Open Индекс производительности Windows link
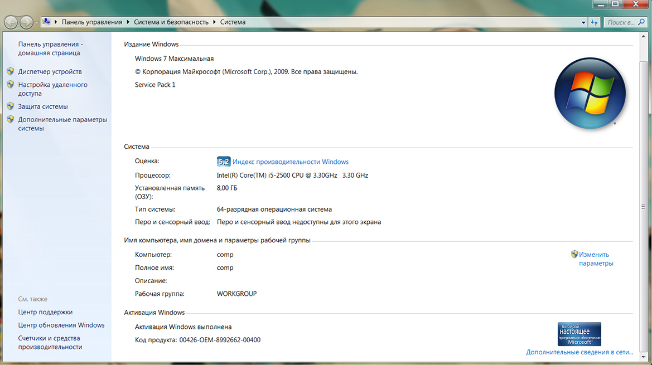 click(x=290, y=162)
